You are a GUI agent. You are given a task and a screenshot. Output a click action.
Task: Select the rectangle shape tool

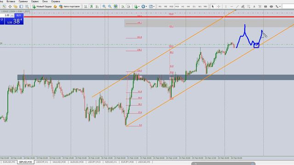pos(266,6)
